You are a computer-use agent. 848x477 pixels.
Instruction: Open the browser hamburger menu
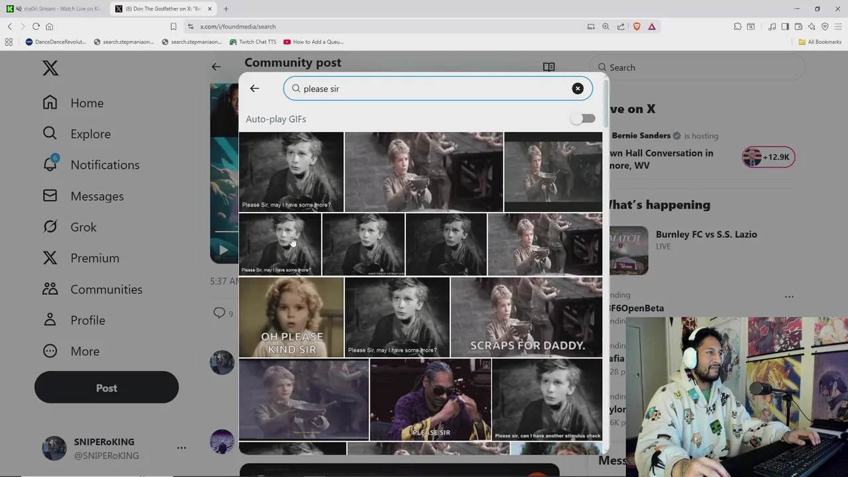(838, 26)
